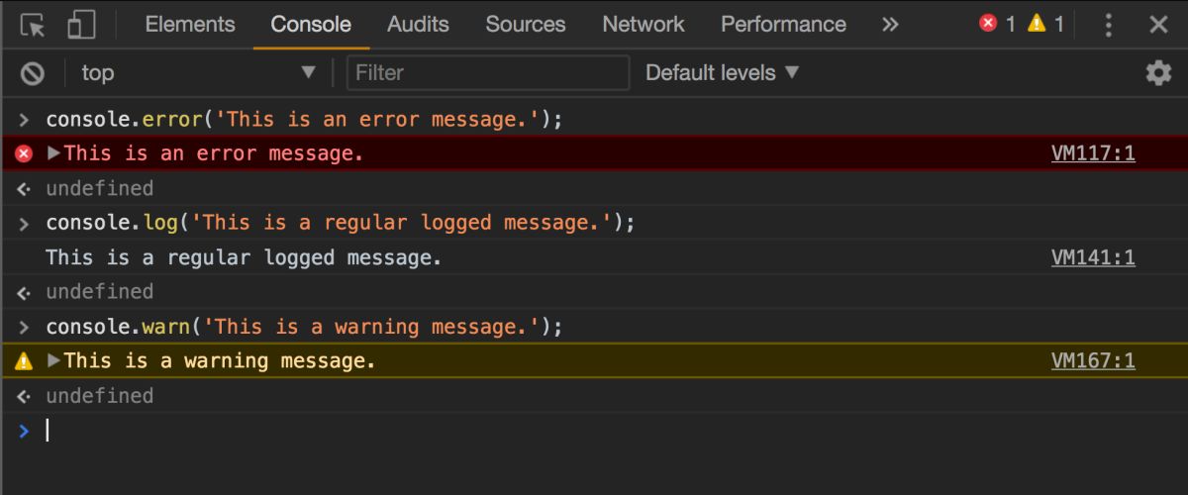Open the three-dot DevTools menu
The width and height of the screenshot is (1188, 495).
pos(1109,25)
